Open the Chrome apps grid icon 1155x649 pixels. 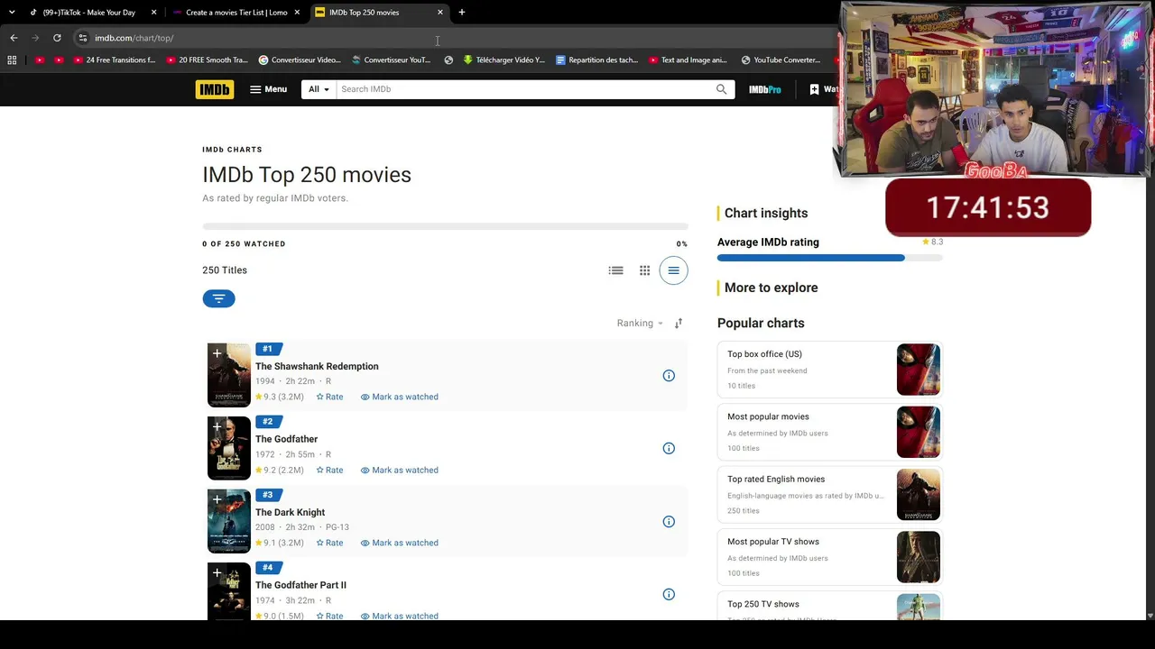[12, 60]
